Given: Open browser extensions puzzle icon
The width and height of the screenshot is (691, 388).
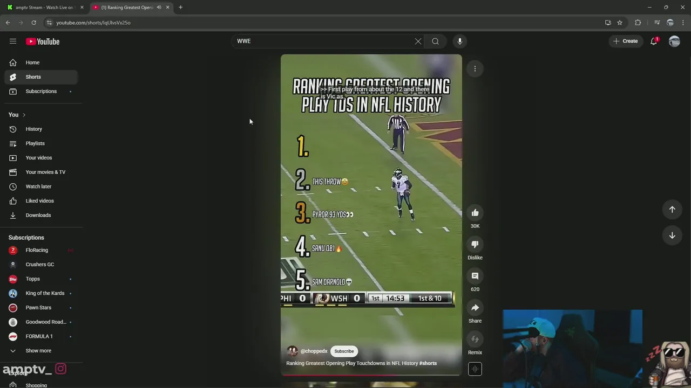Looking at the screenshot, I should pos(638,23).
